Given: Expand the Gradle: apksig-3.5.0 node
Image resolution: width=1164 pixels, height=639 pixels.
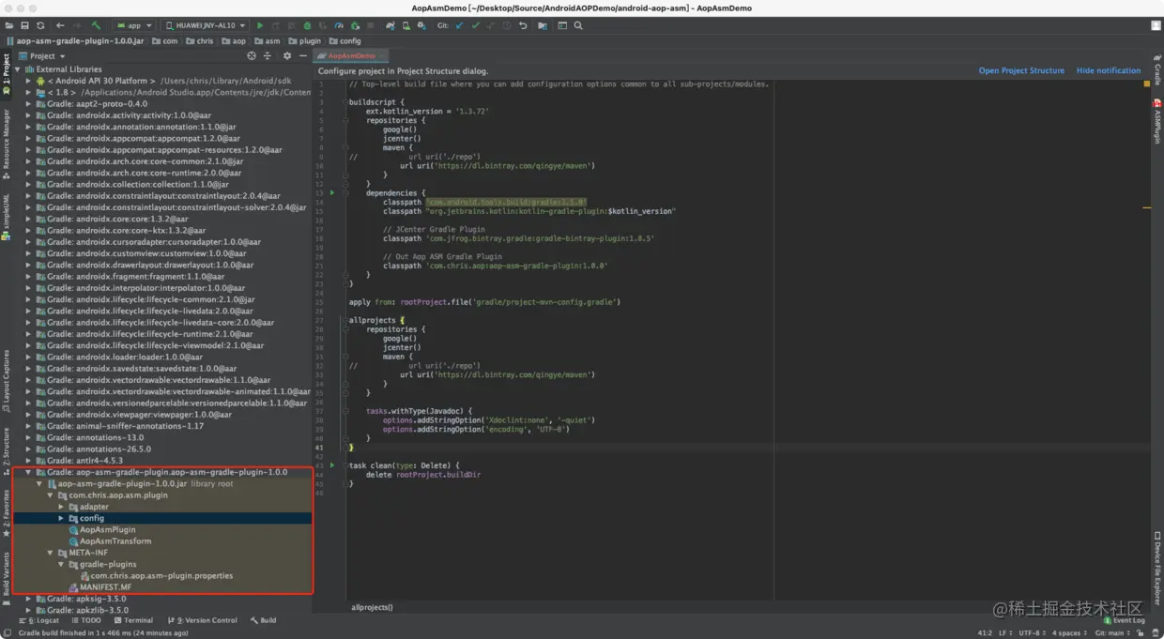Looking at the screenshot, I should click(x=28, y=599).
